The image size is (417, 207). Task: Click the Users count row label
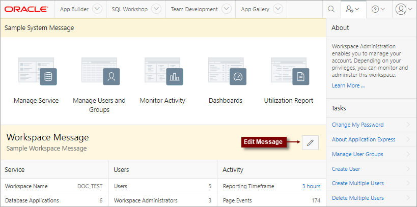pyautogui.click(x=121, y=186)
